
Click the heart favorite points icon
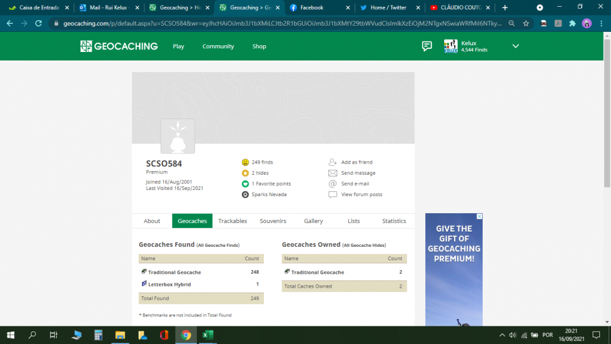coord(245,183)
